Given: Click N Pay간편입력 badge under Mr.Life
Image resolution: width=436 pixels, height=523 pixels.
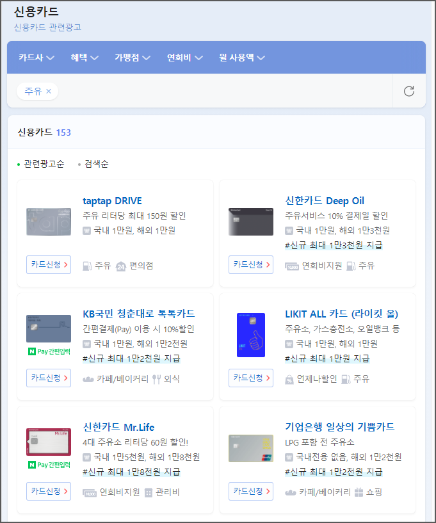Looking at the screenshot, I should (49, 465).
